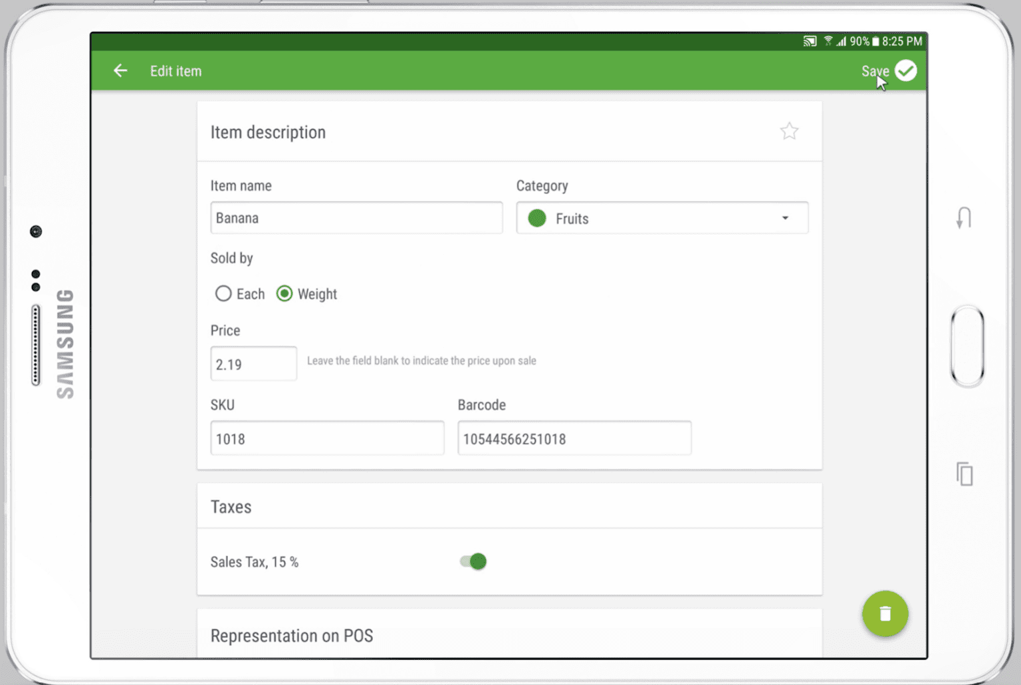Expand the Representation on POS section
Viewport: 1021px width, 685px height.
[291, 636]
